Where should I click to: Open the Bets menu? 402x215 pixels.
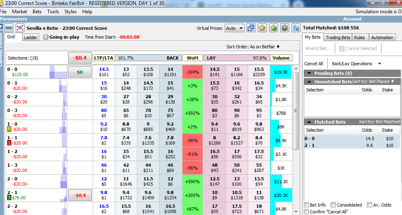point(37,12)
